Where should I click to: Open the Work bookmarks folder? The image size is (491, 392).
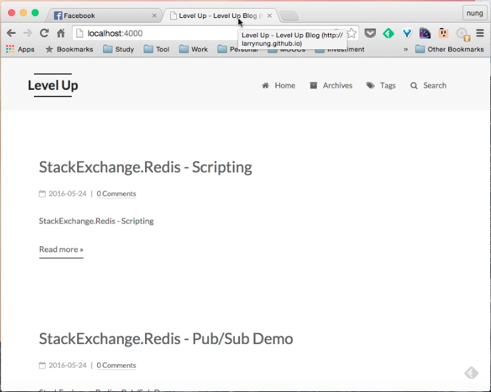[194, 49]
